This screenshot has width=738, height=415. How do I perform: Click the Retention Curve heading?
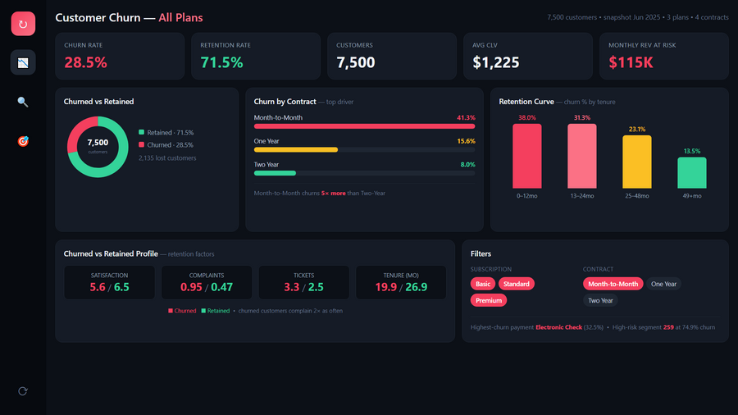[x=526, y=102]
